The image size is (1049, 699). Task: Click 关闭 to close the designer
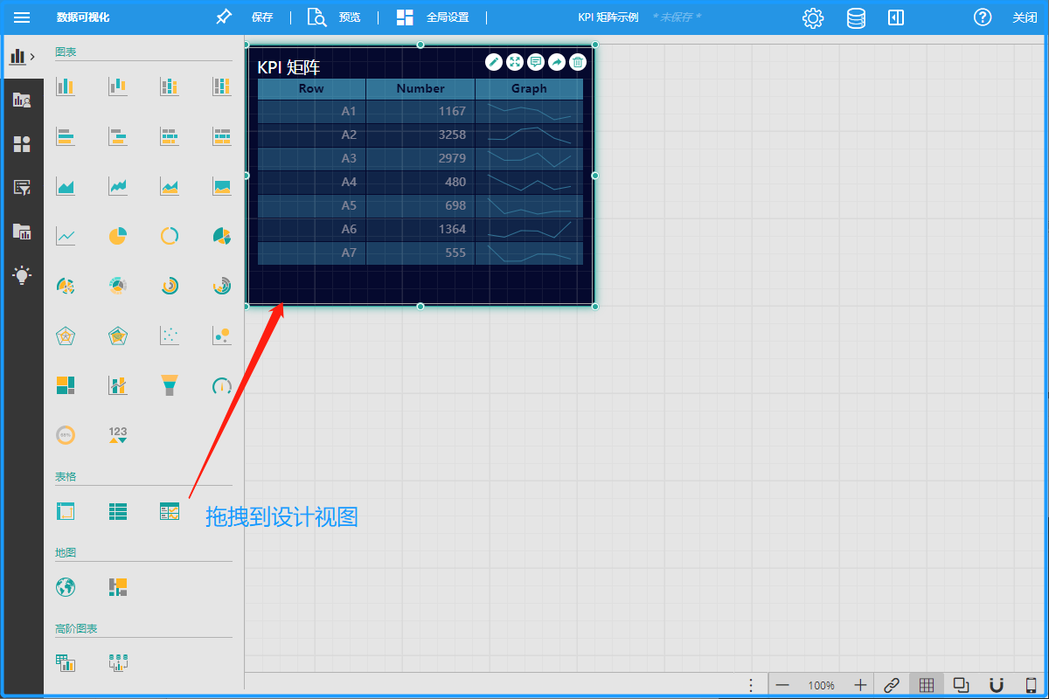click(1025, 17)
